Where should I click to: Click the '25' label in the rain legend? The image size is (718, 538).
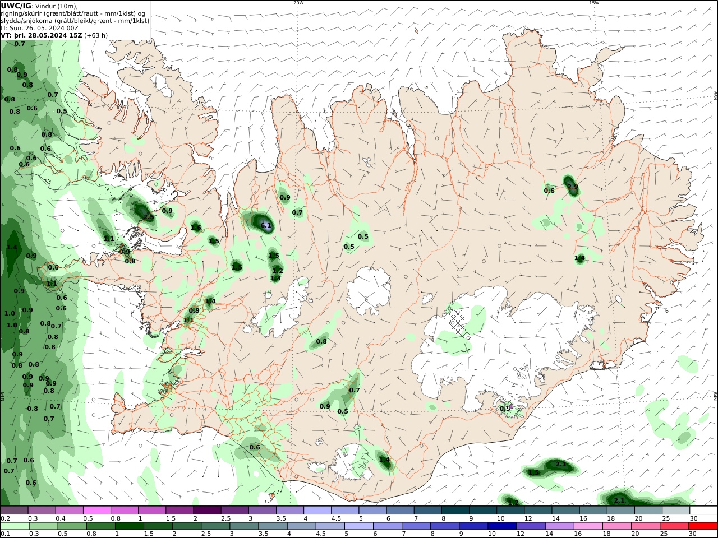coord(665,534)
